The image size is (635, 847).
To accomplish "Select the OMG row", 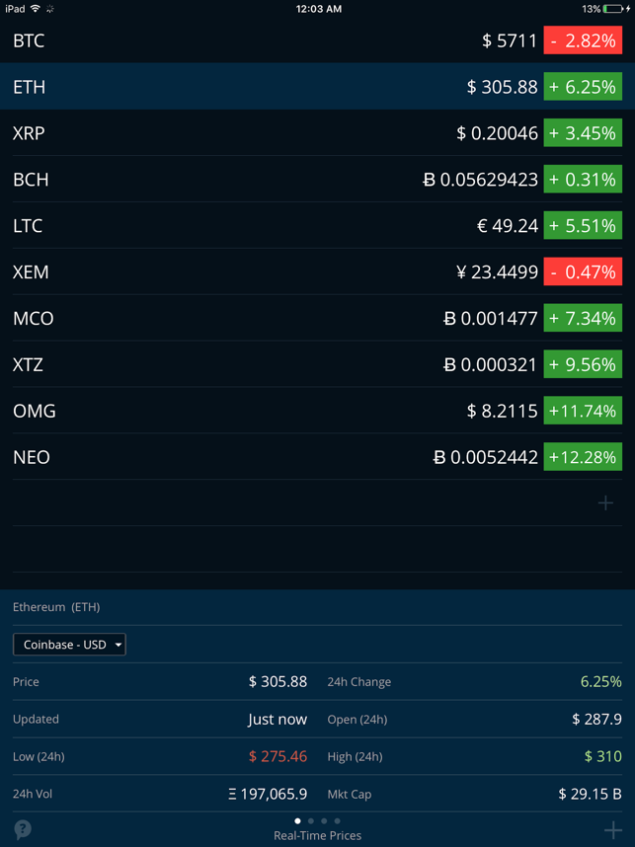I will 317,411.
